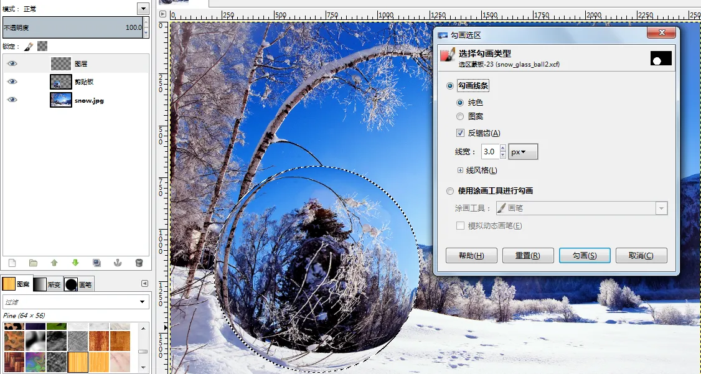
Task: Choose the 纯色 solid color radio
Action: [460, 103]
